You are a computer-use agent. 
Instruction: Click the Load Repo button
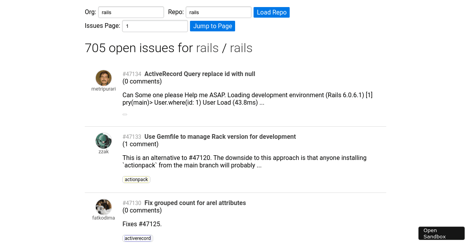[271, 12]
